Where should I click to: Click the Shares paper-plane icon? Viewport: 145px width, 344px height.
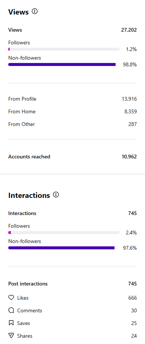[11, 336]
